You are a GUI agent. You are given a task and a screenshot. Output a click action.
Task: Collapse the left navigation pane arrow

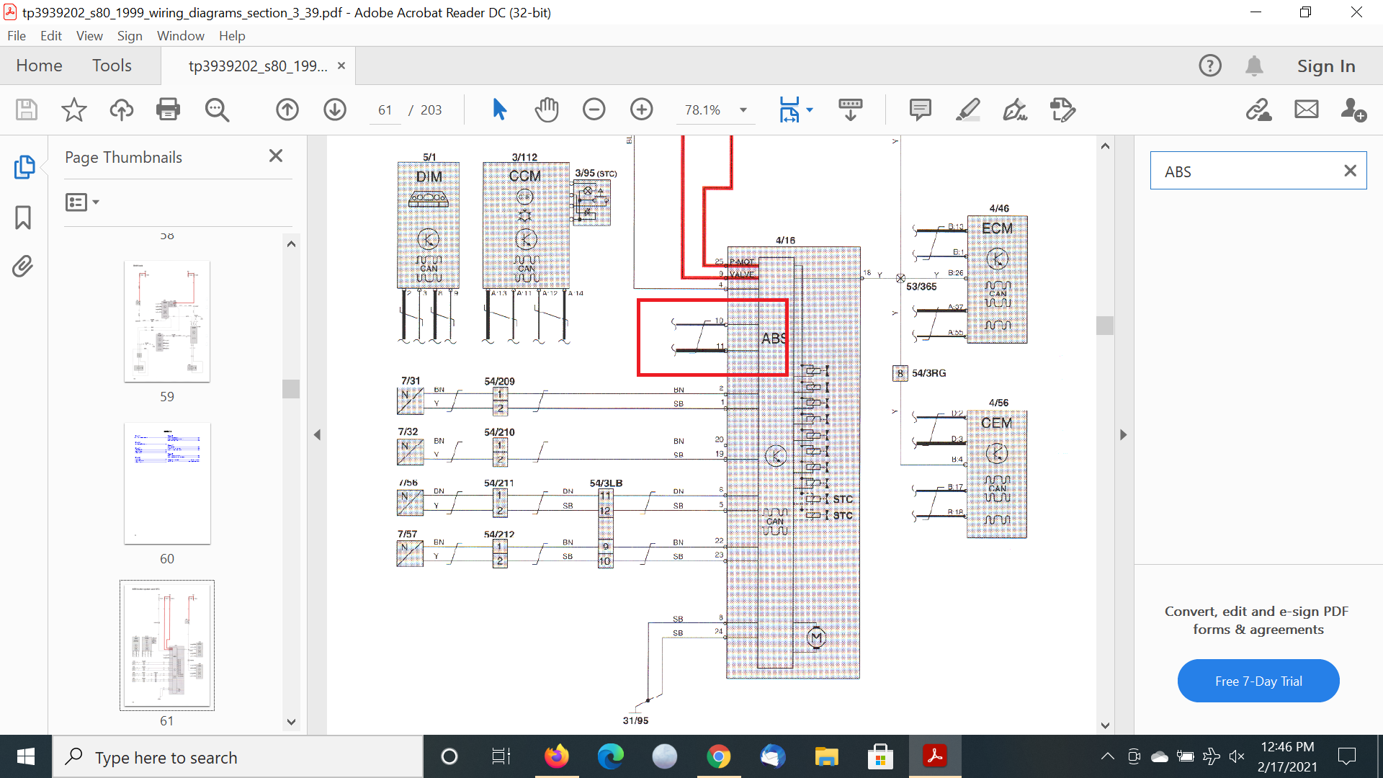pyautogui.click(x=317, y=434)
